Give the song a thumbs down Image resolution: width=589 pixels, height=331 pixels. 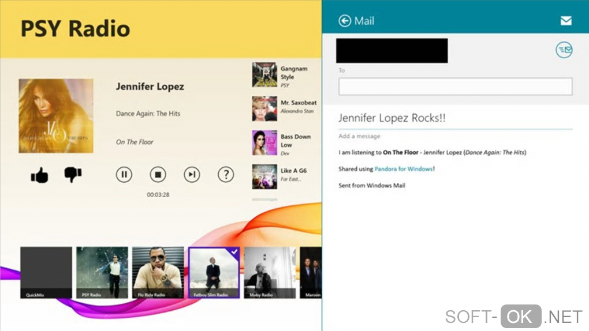[x=73, y=175]
